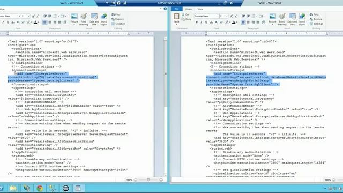The width and height of the screenshot is (343, 193).
Task: Pick text color in right WordPad window
Action: [234, 22]
